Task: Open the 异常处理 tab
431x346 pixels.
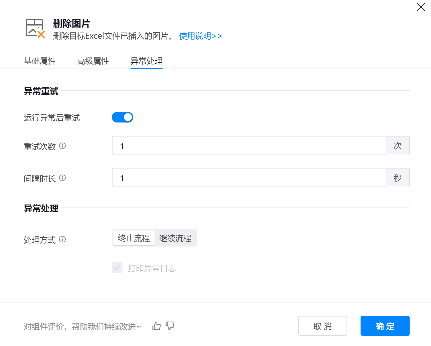Action: coord(147,61)
